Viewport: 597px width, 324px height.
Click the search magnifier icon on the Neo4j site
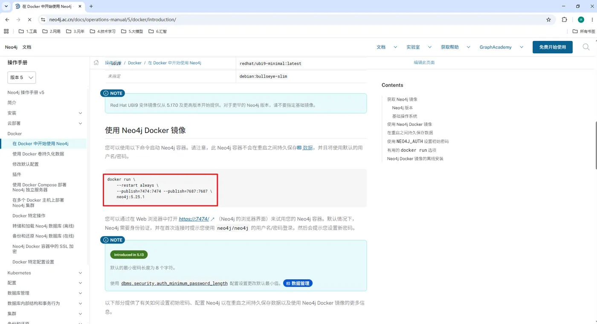[586, 47]
